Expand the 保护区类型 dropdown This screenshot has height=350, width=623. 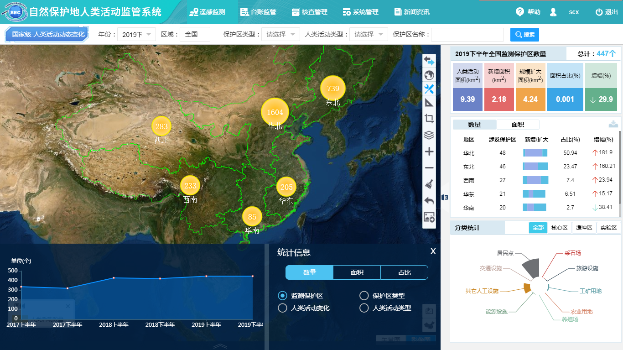280,34
